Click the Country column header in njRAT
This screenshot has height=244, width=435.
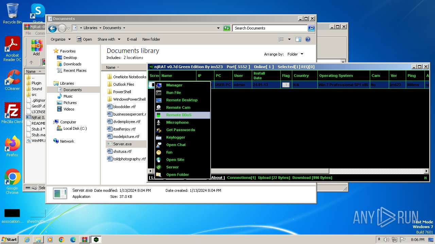tap(305, 76)
